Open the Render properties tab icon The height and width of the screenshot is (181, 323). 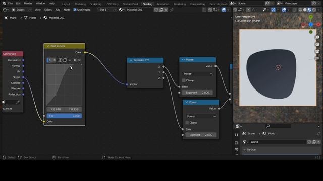[237, 142]
